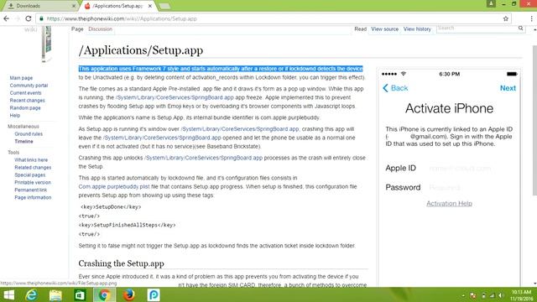Go back using the browser back arrow
The image size is (537, 302).
click(6, 18)
